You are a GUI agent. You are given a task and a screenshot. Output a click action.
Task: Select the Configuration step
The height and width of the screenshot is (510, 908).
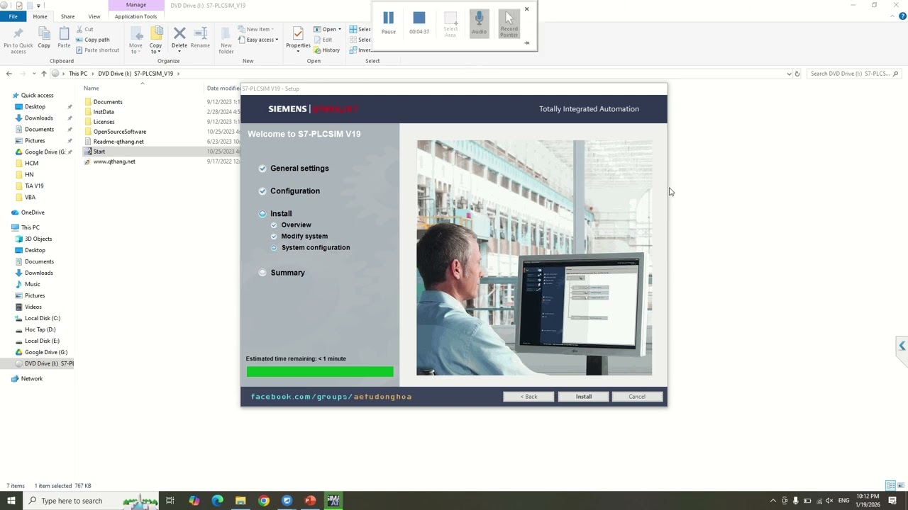295,191
